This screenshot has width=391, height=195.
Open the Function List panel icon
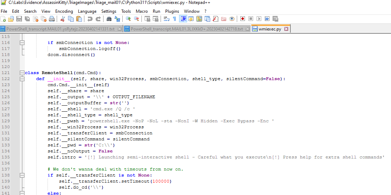coord(216,19)
